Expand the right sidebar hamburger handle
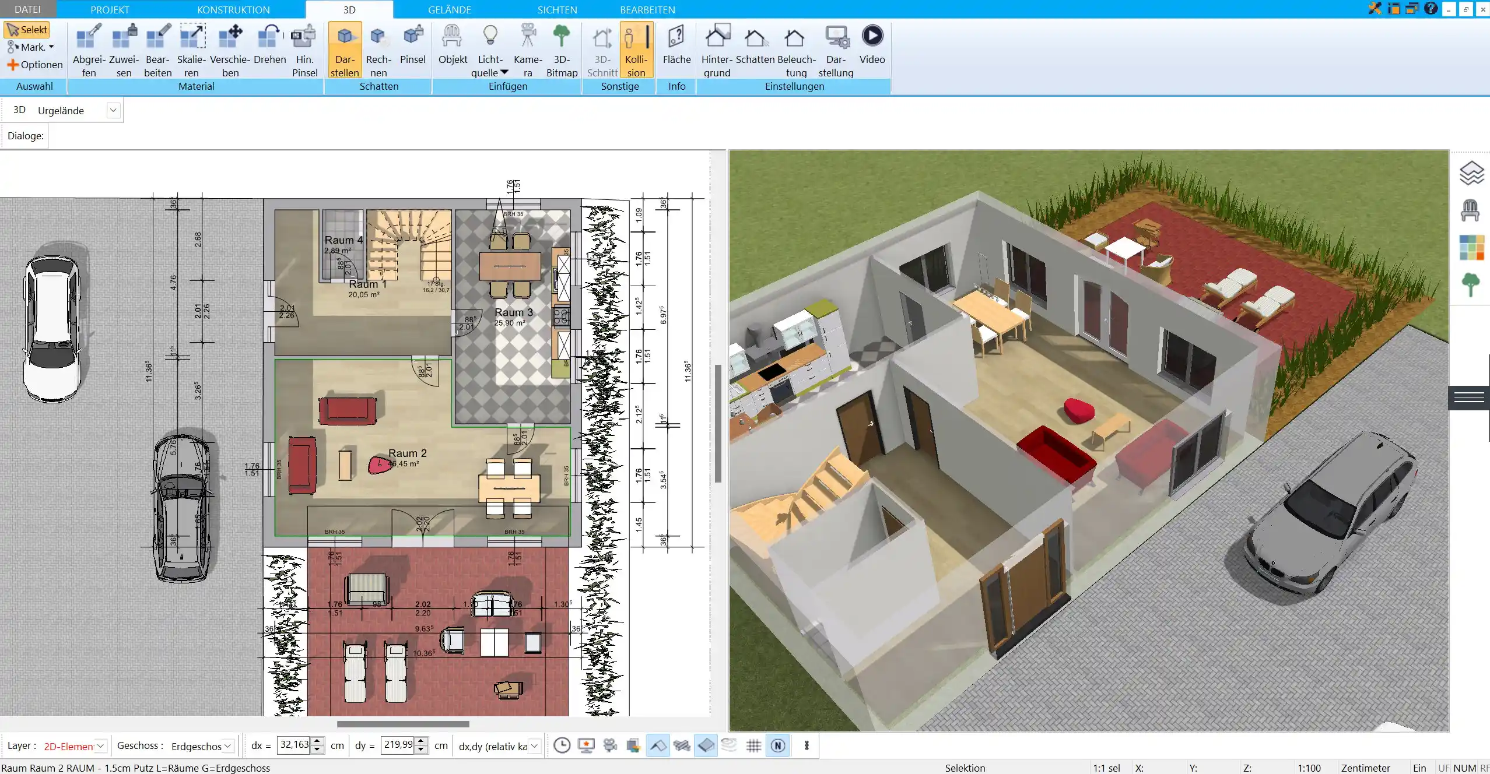 point(1469,398)
